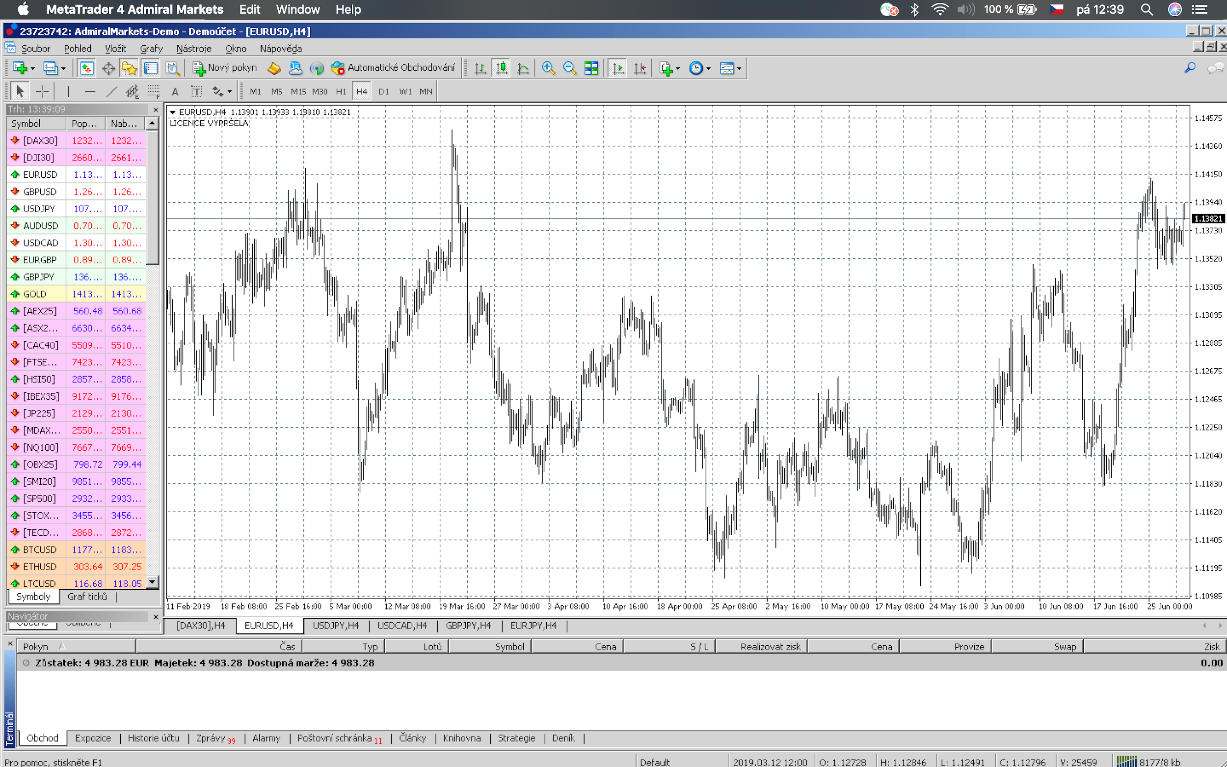Screen dimensions: 1227x767
Task: Switch timeframe to M15
Action: point(298,91)
